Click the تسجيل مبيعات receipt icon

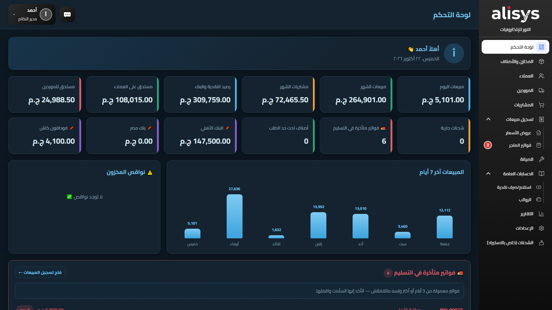click(x=541, y=119)
